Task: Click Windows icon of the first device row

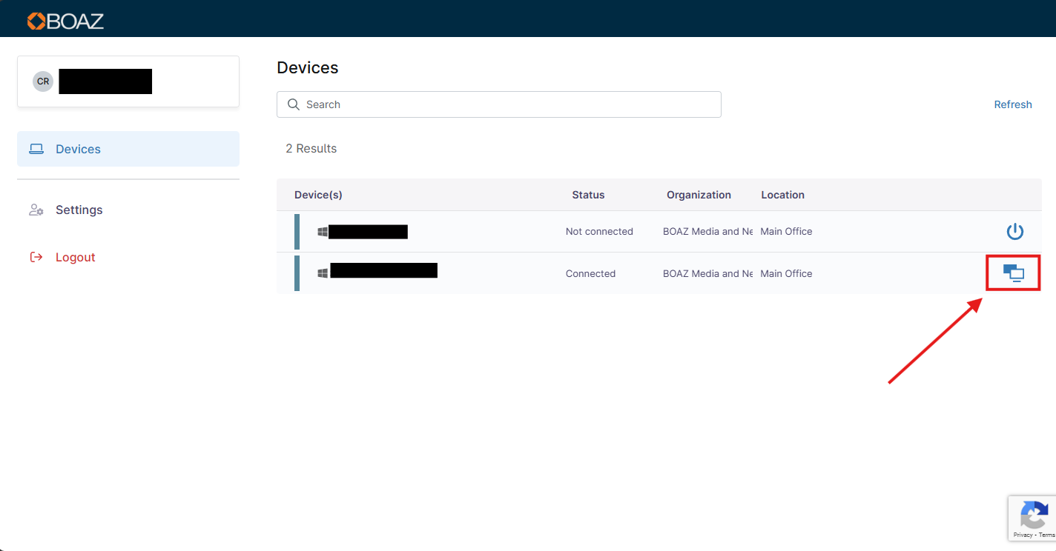Action: 323,232
